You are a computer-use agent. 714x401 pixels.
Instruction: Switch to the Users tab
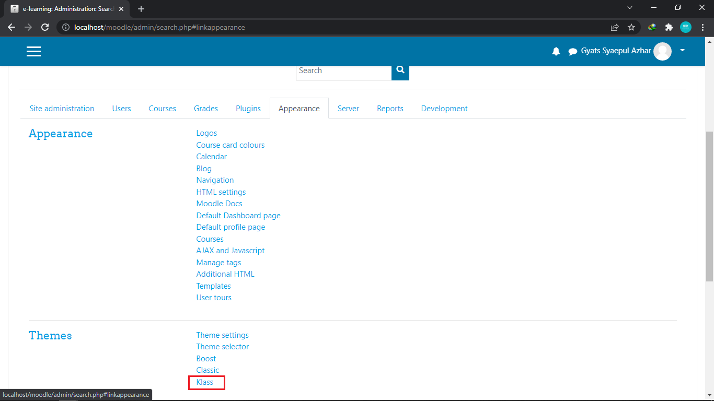coord(121,109)
